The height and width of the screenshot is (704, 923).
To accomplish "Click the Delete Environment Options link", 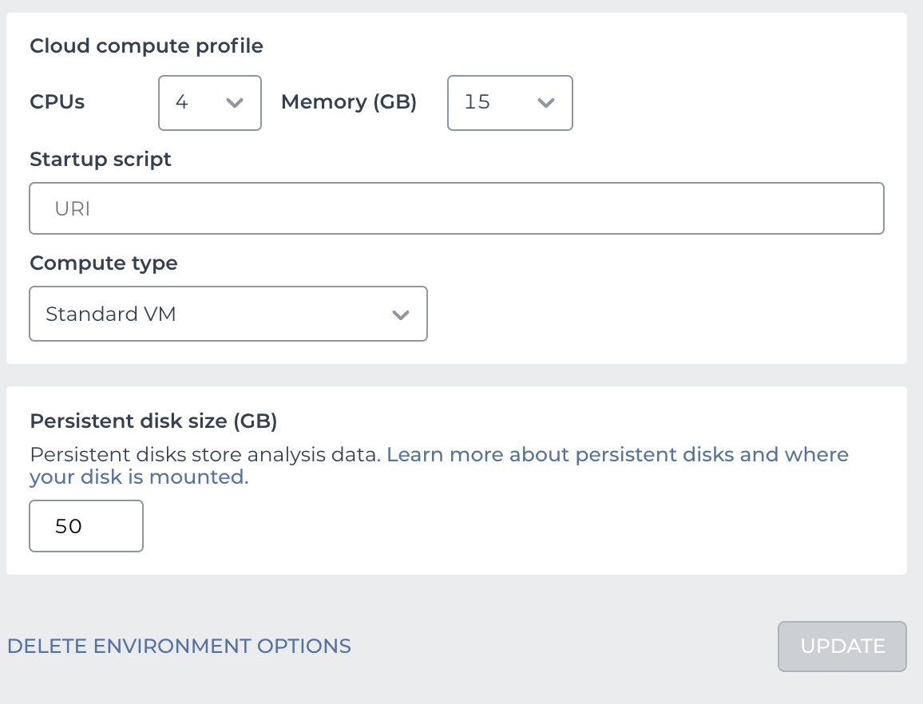I will click(x=179, y=647).
